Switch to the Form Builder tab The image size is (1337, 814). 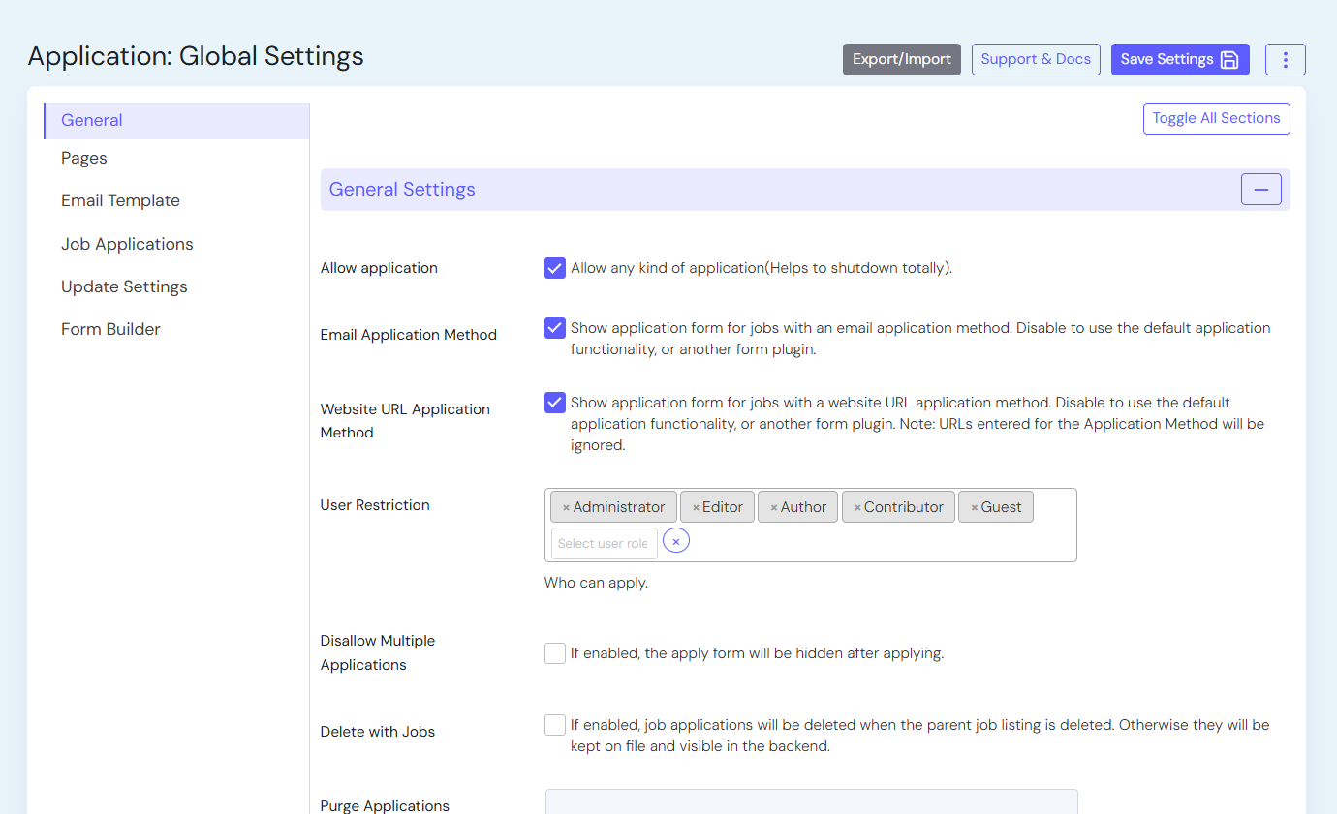(x=110, y=329)
